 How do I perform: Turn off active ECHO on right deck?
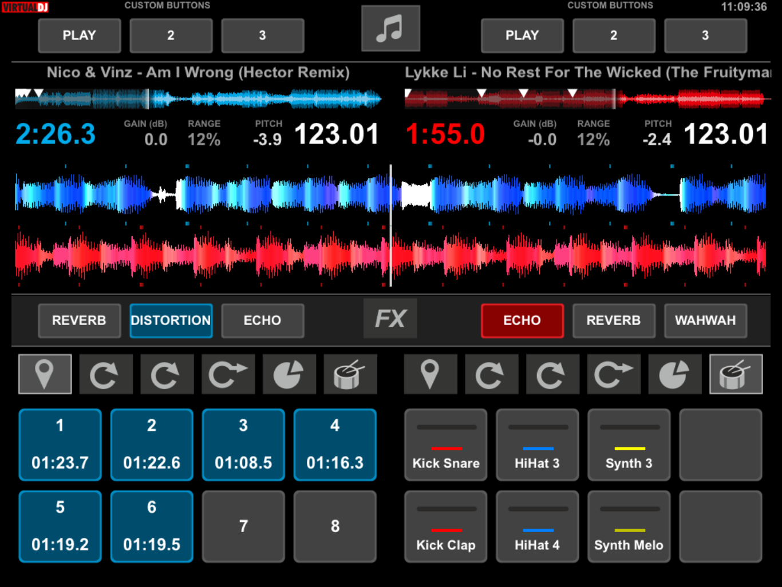coord(522,320)
